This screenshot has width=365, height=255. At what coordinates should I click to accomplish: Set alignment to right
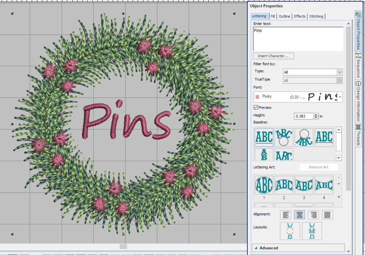pos(313,214)
